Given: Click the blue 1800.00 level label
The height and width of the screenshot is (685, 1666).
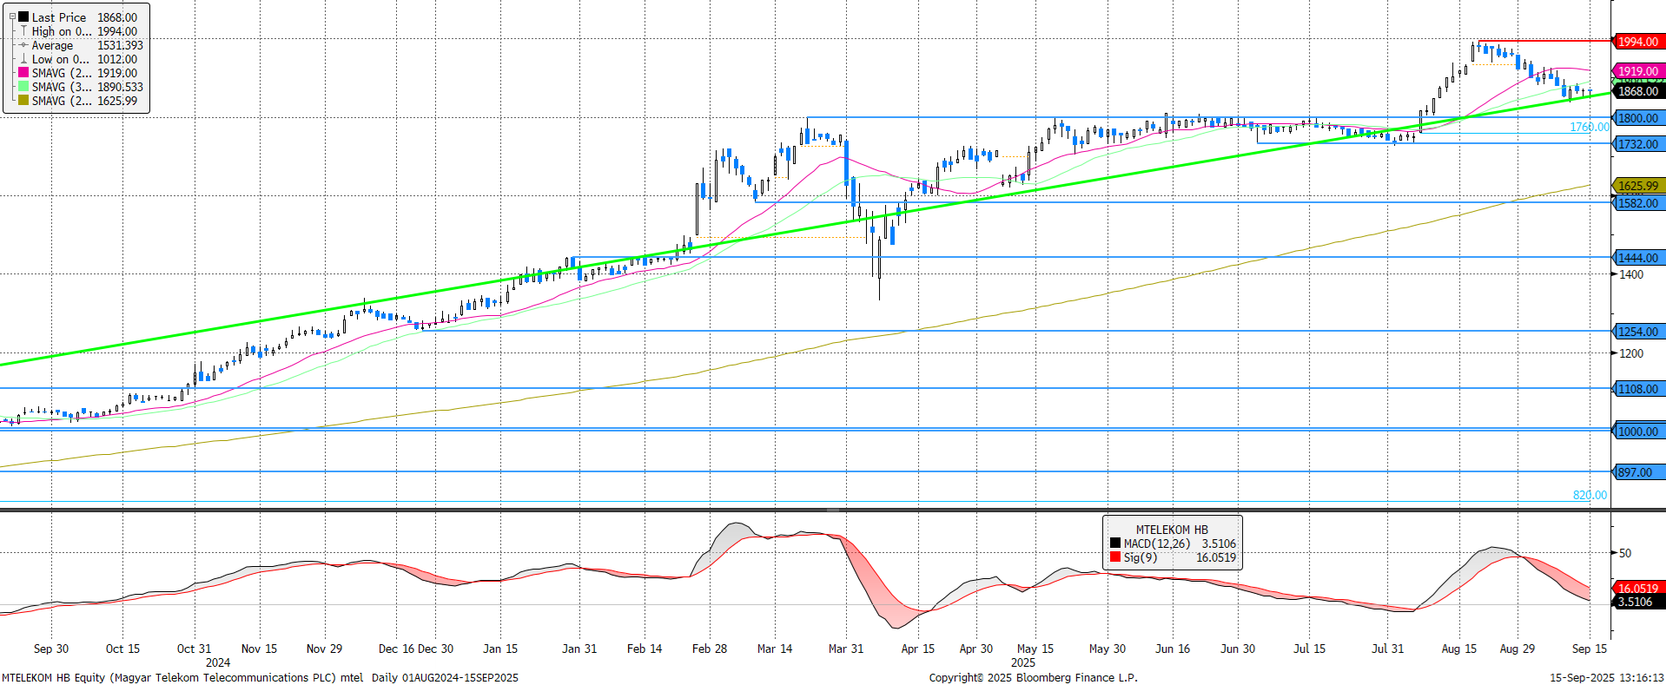Looking at the screenshot, I should pos(1638,118).
